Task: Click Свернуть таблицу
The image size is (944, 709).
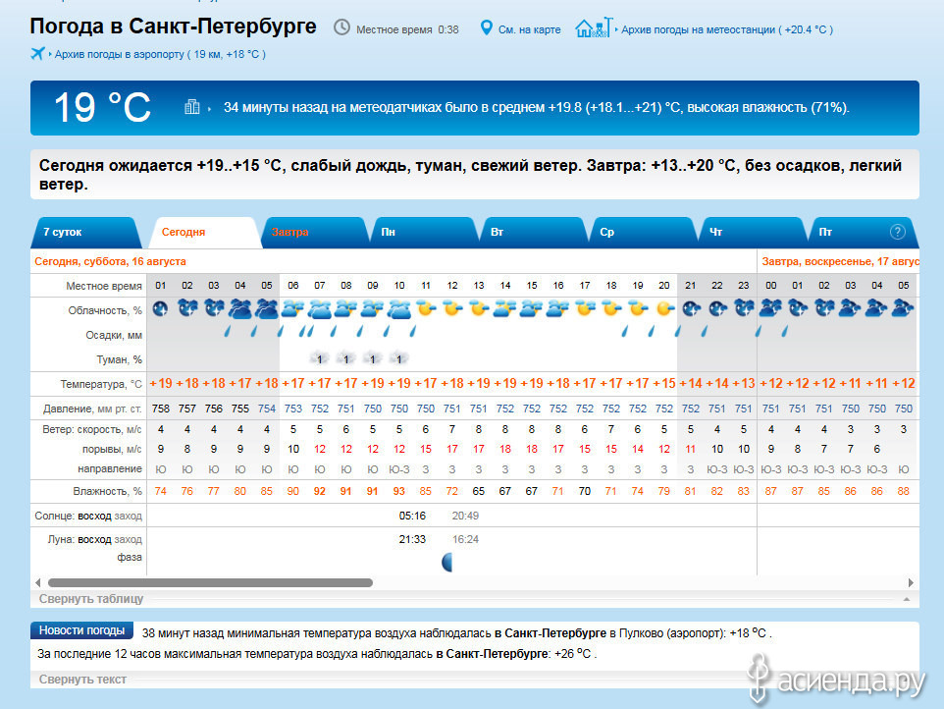Action: [91, 599]
